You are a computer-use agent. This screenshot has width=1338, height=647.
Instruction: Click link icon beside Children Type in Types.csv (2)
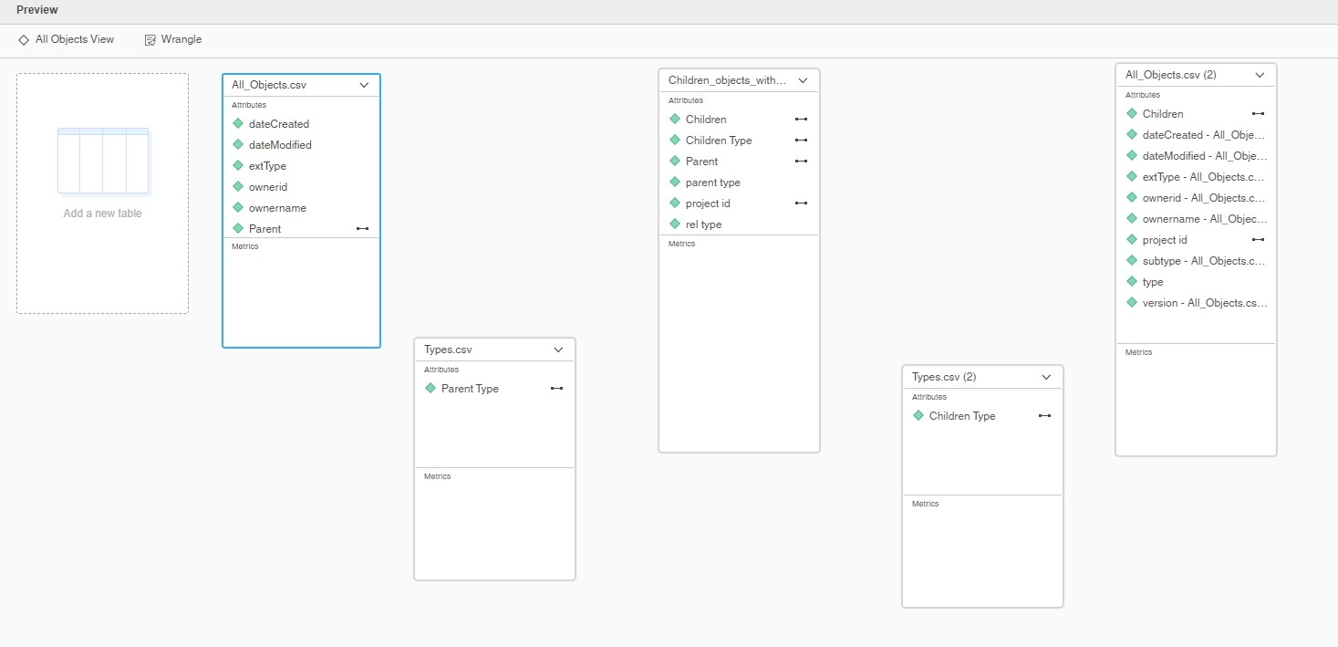pyautogui.click(x=1044, y=416)
